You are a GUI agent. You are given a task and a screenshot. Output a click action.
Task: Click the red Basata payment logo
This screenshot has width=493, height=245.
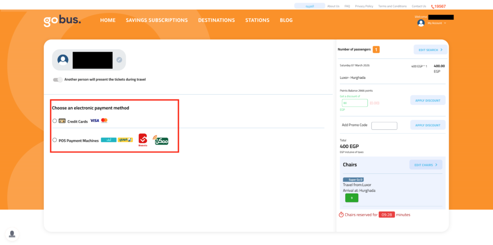(143, 140)
